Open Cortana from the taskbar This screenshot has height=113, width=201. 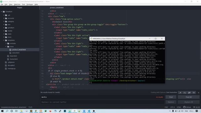click(12, 111)
